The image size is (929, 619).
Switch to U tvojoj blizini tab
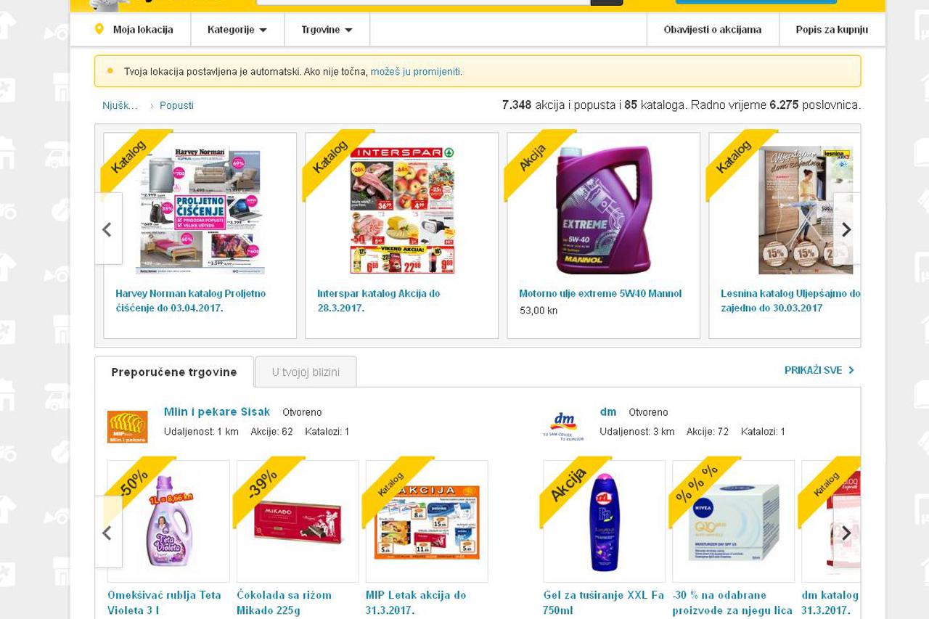(306, 372)
